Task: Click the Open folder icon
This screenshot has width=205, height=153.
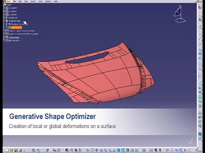Action: click(x=11, y=150)
